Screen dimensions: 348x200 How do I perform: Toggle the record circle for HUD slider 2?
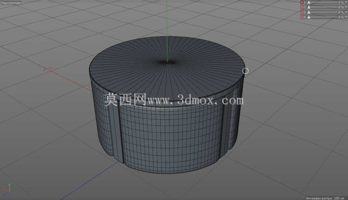coord(302,7)
